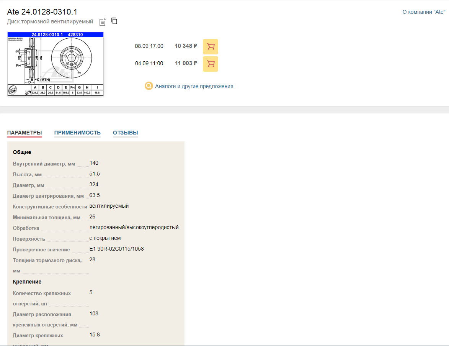Click the 'Крепление' section heading

click(x=27, y=282)
